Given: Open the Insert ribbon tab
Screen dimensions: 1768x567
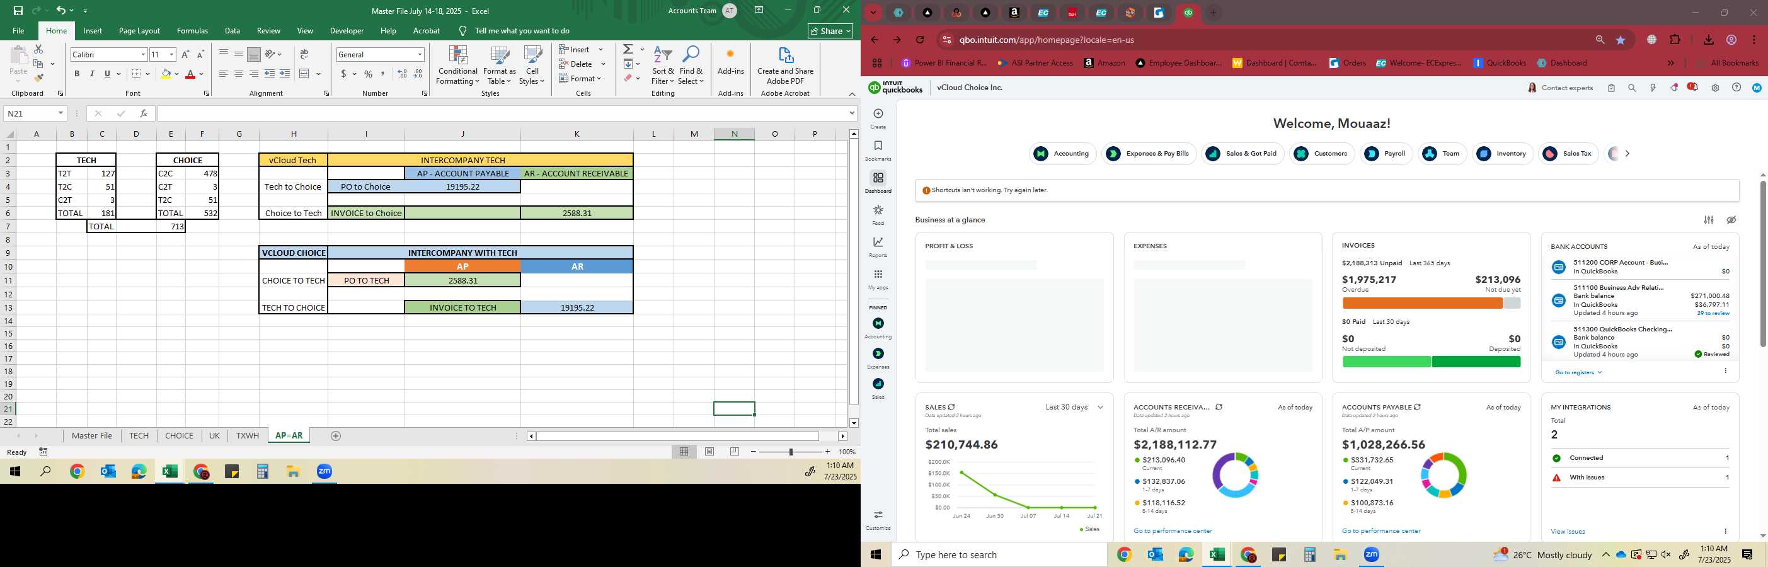Looking at the screenshot, I should point(93,31).
